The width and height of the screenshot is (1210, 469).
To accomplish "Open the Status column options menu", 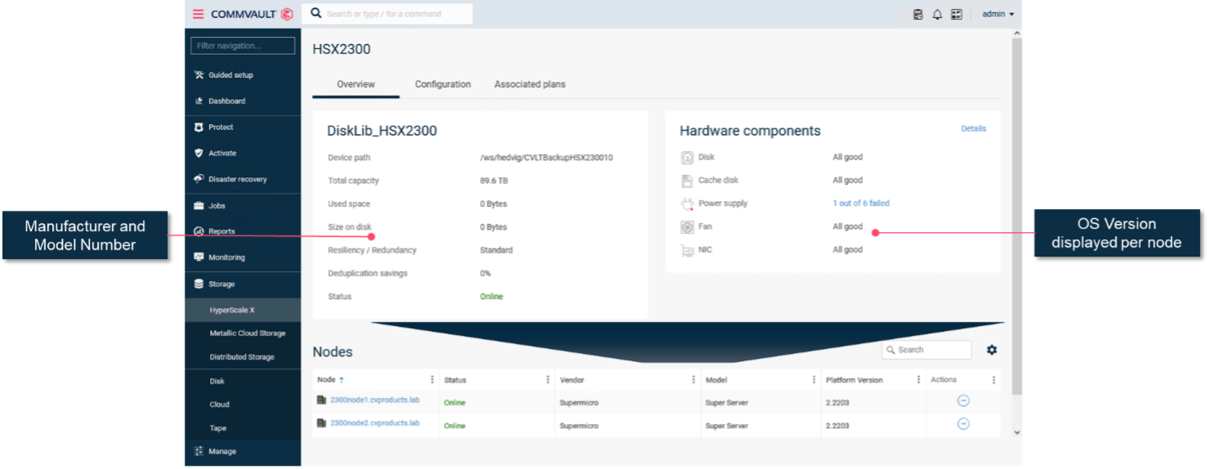I will [547, 380].
